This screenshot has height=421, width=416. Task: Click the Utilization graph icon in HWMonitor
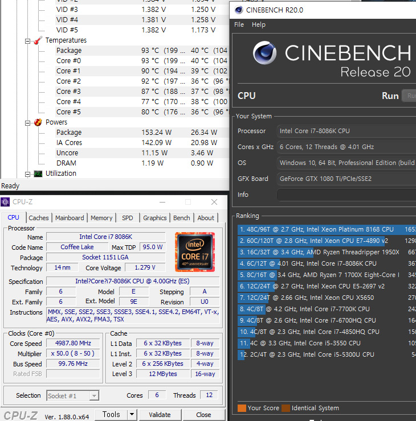click(38, 174)
